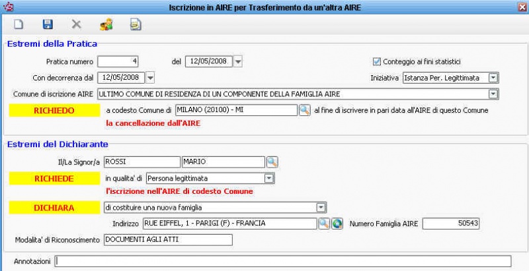Expand 'di costituire una nuova famiglia' dropdown

pos(321,208)
